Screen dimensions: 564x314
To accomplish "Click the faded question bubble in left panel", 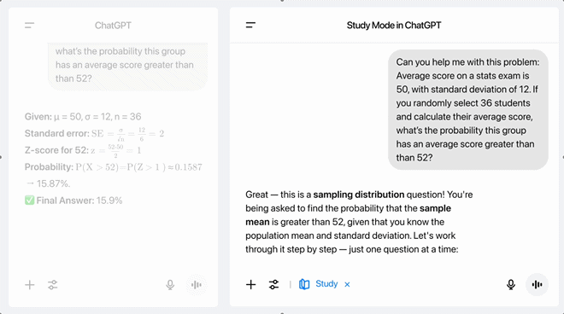I will point(127,66).
